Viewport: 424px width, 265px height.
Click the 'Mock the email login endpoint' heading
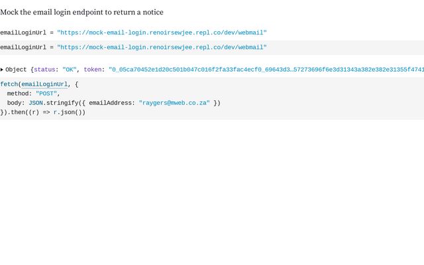coord(81,12)
